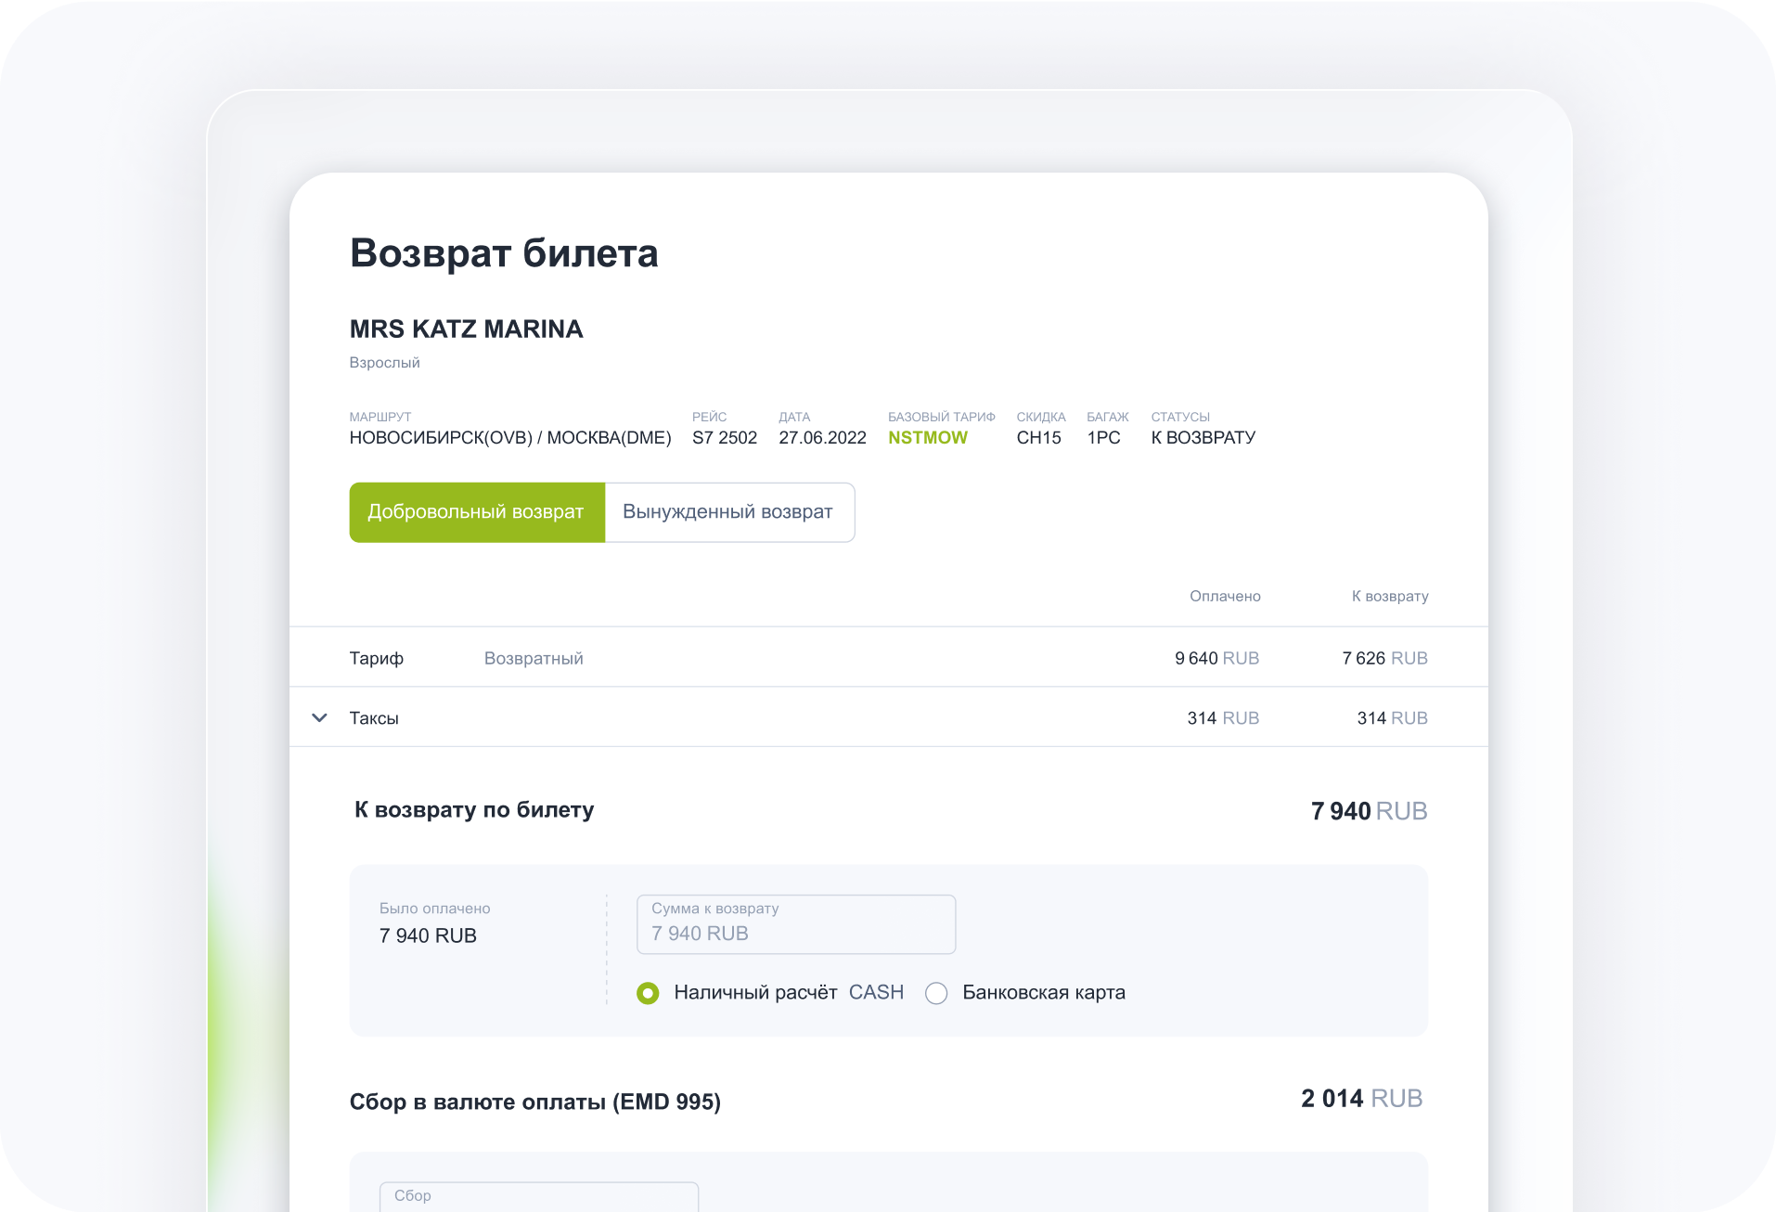Open the NSTMOW base fare link
Viewport: 1776px width, 1212px height.
pos(927,438)
